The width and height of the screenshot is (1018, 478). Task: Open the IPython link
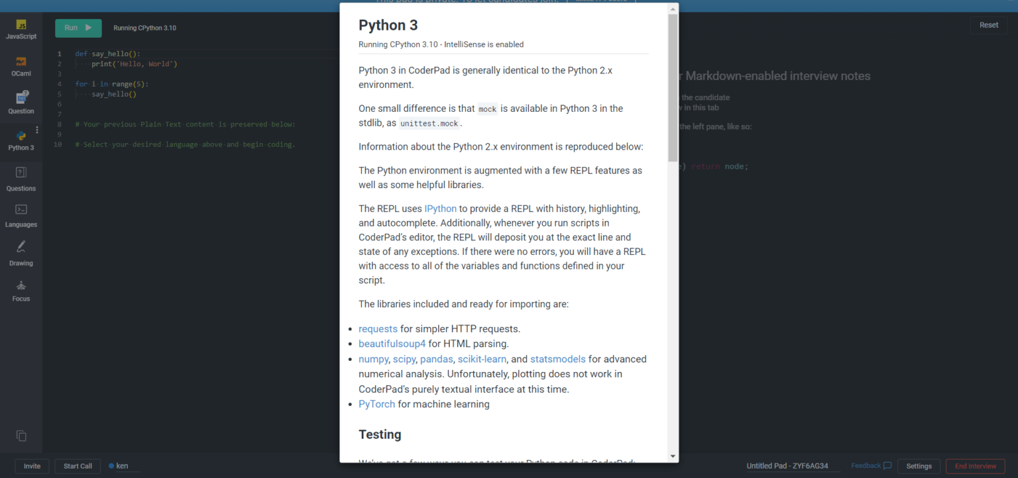click(440, 208)
